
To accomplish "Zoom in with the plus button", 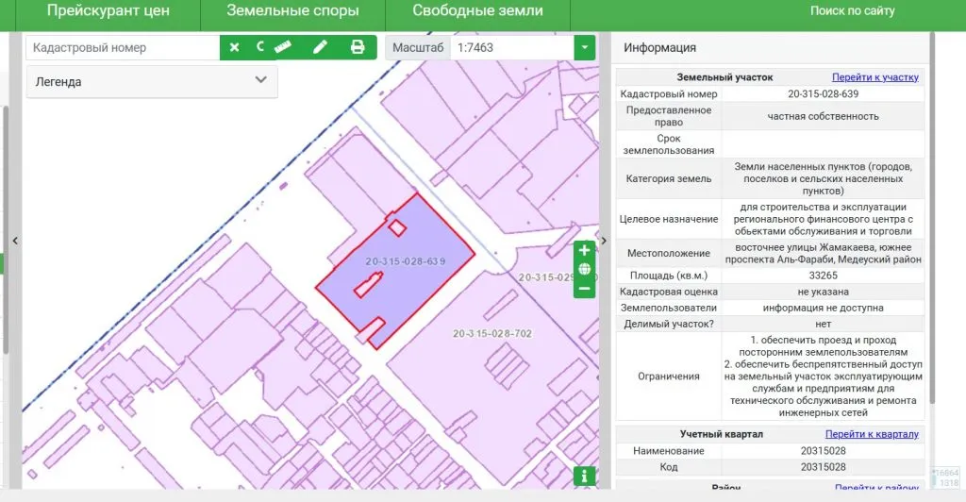I will tap(585, 251).
